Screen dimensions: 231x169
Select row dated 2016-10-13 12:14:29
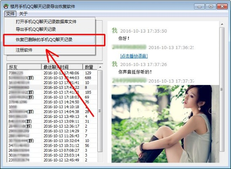52,131
